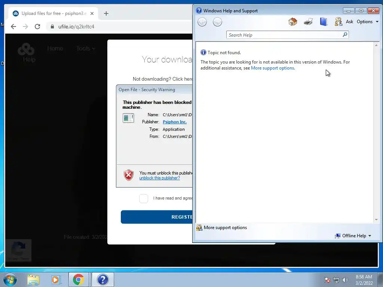Screen dimensions: 383x287
Task: Click the Help scrollbar up arrow
Action: (x=376, y=45)
